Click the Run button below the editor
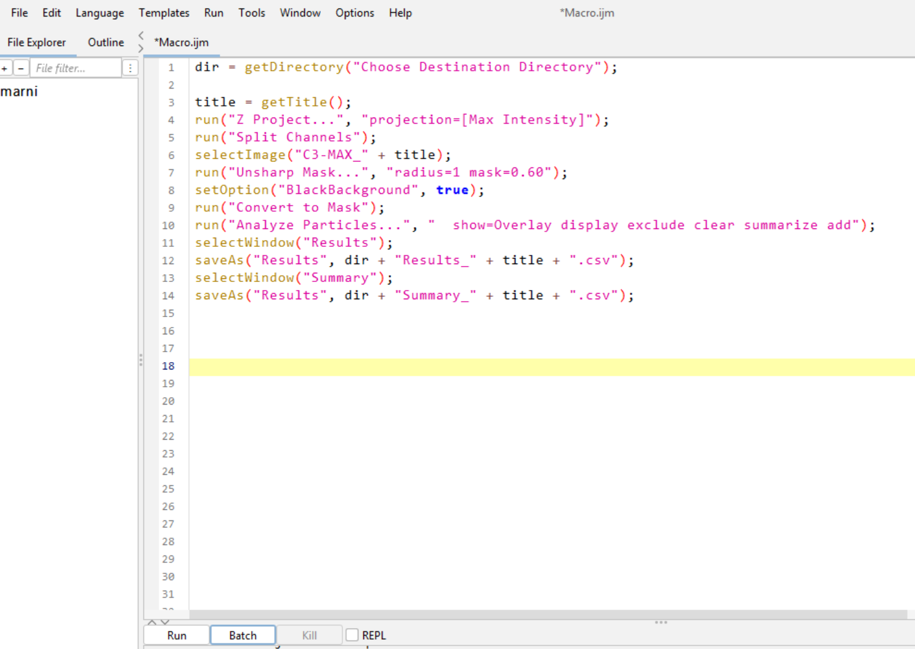This screenshot has width=915, height=649. point(177,635)
